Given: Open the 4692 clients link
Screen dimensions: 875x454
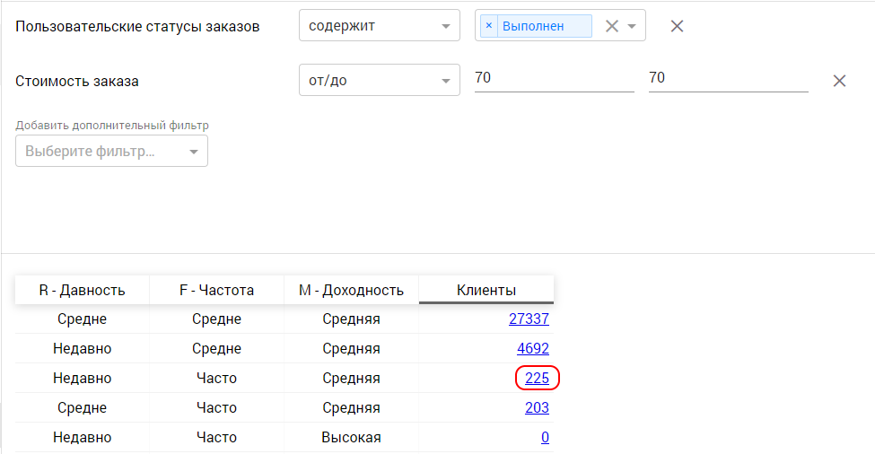Looking at the screenshot, I should 533,348.
